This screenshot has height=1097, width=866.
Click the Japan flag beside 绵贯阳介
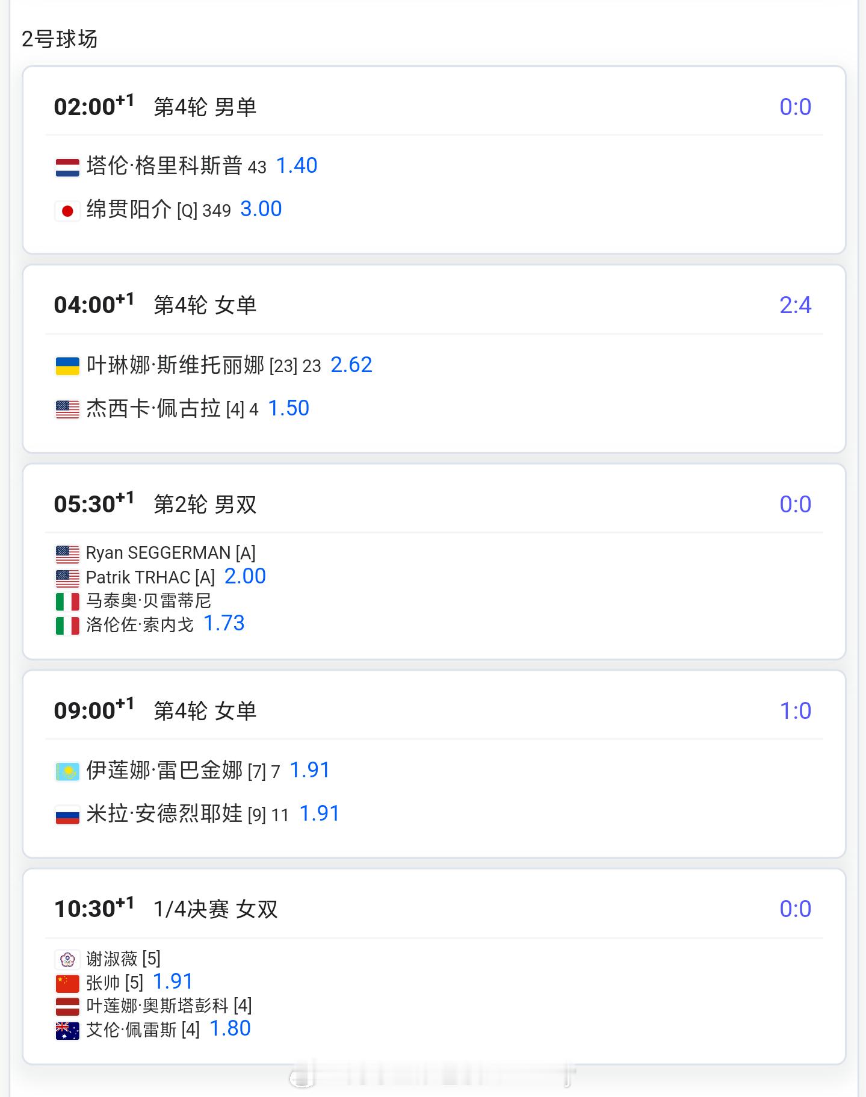[67, 211]
